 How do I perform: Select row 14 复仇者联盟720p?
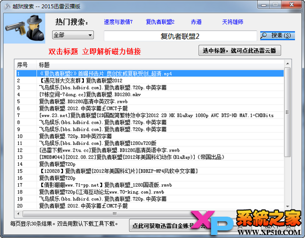coord(150,164)
